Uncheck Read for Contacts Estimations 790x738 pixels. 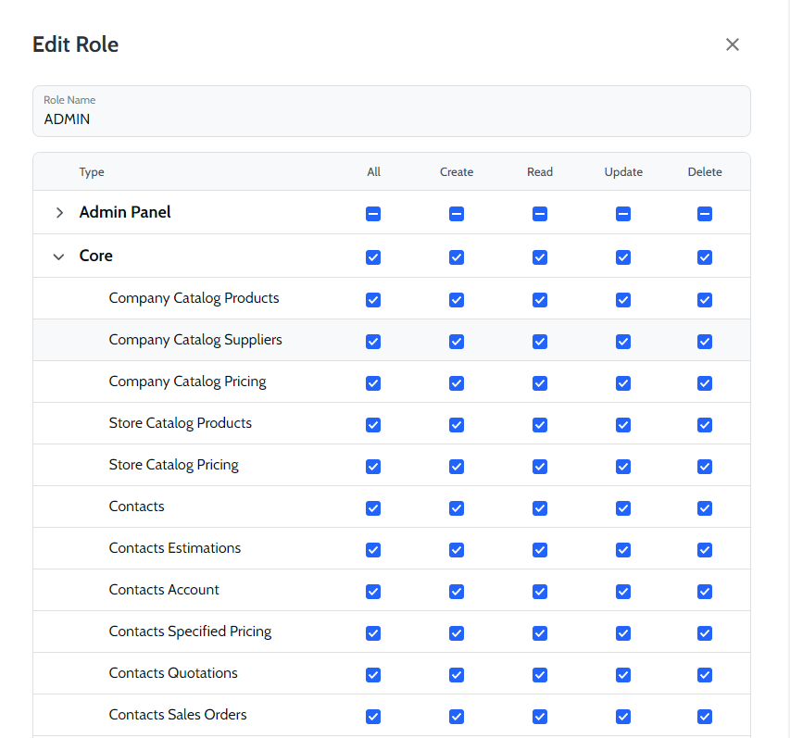540,550
